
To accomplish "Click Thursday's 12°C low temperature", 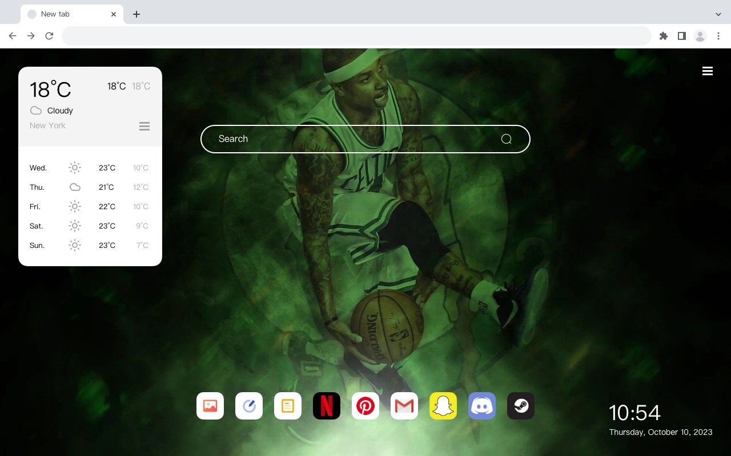I will point(141,187).
